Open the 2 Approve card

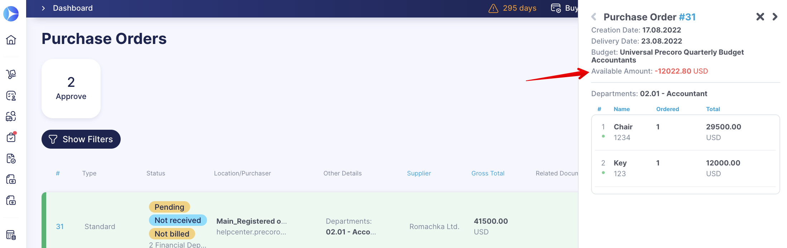(x=71, y=89)
